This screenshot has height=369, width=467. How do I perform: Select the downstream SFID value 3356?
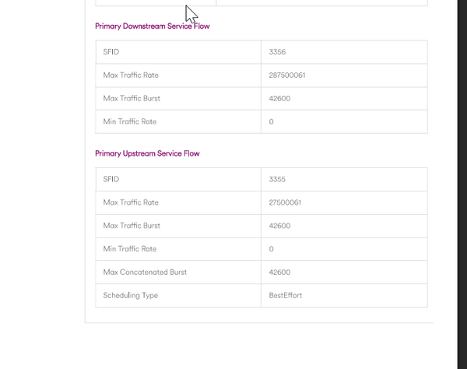(x=277, y=52)
